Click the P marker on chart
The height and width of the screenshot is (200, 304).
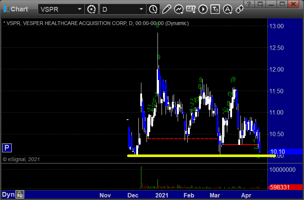(7, 148)
